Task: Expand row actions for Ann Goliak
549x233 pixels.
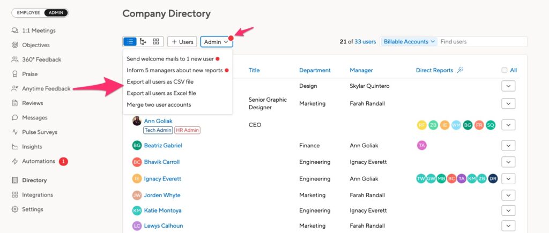Action: click(508, 125)
